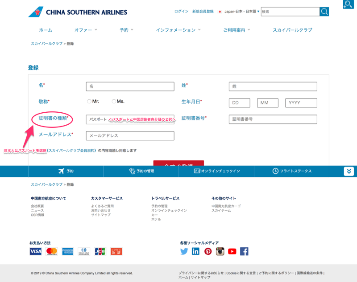
Task: Open ホテル footer link
Action: [156, 219]
